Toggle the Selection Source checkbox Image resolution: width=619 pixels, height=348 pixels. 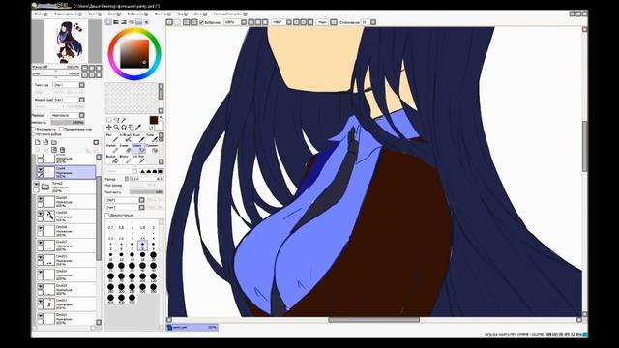pos(34,134)
